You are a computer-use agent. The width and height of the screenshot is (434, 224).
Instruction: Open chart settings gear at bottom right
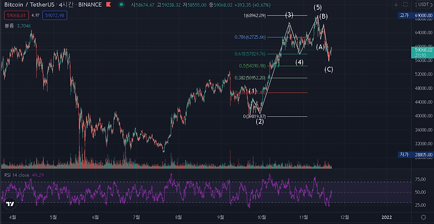click(423, 217)
